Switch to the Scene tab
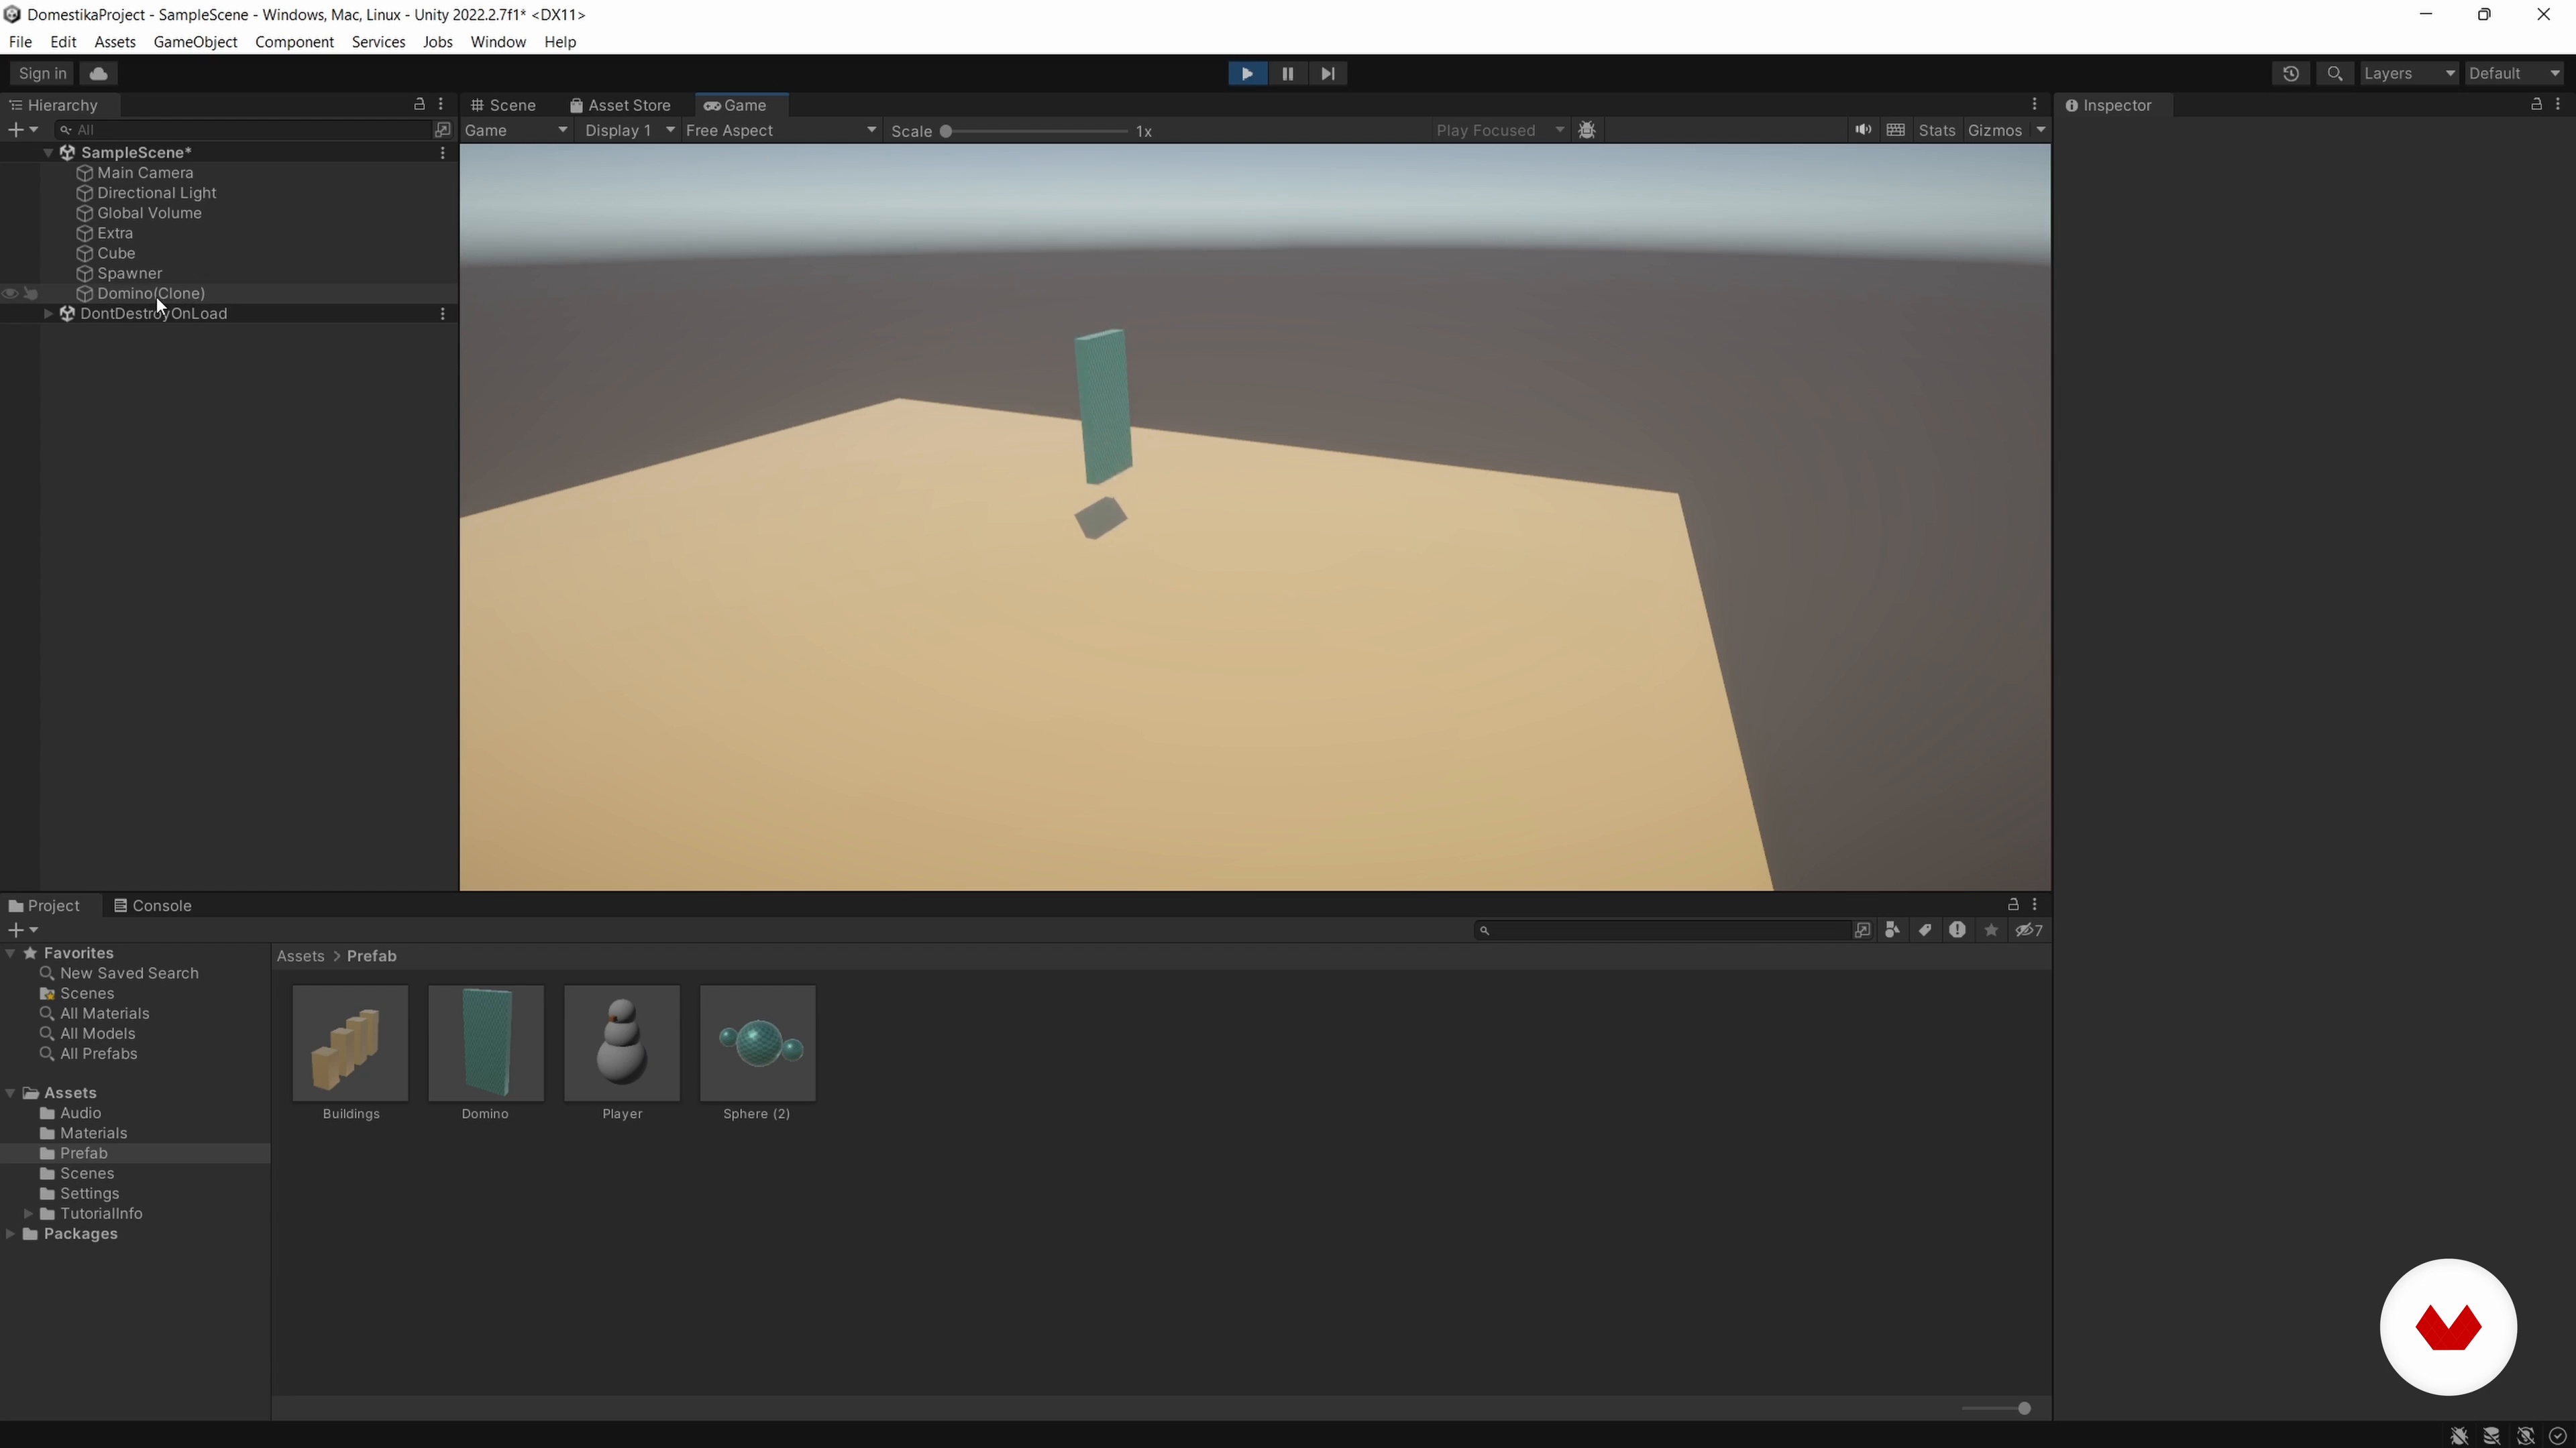The image size is (2576, 1448). tap(503, 105)
